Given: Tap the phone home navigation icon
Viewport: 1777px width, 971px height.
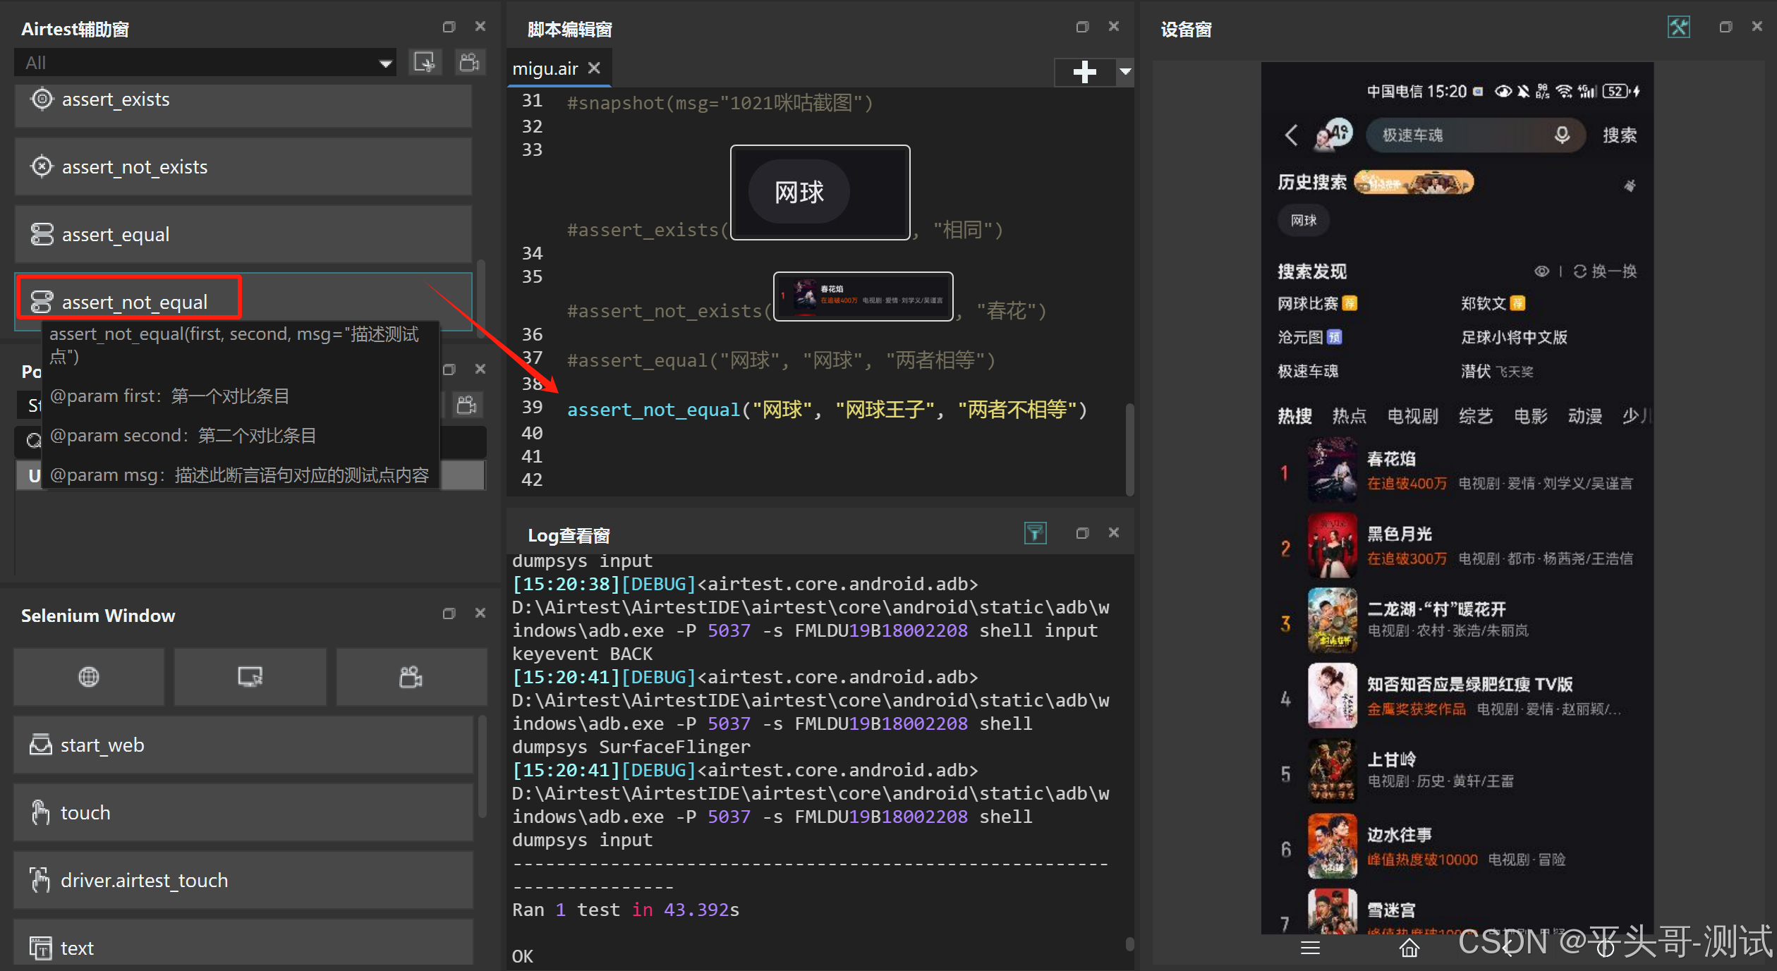Looking at the screenshot, I should coord(1409,948).
